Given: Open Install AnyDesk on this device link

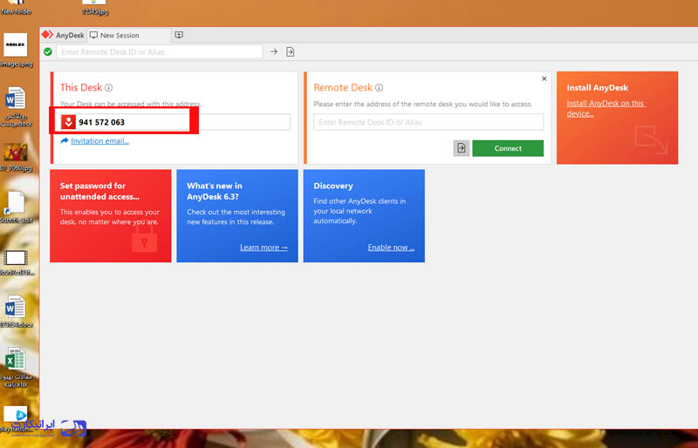Looking at the screenshot, I should pyautogui.click(x=606, y=108).
